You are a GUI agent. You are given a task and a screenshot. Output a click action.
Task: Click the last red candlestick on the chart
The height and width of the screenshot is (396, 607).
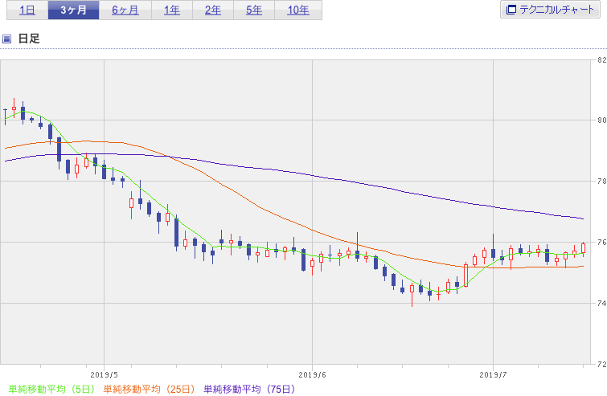[584, 249]
